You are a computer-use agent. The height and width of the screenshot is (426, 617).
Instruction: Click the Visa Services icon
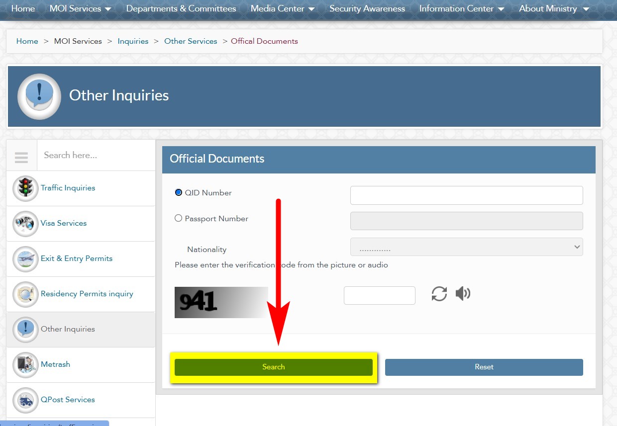point(25,224)
